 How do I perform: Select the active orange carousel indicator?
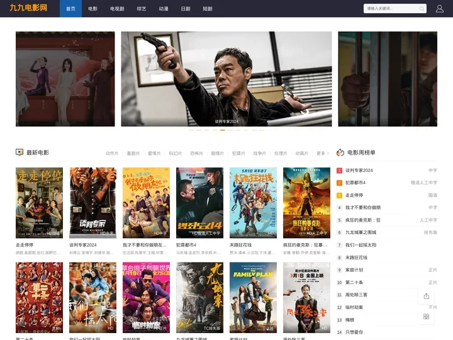tap(223, 130)
